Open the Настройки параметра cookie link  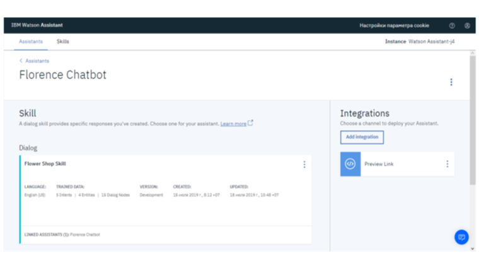[x=394, y=26]
